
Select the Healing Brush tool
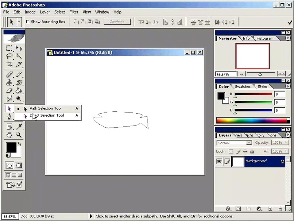point(9,75)
